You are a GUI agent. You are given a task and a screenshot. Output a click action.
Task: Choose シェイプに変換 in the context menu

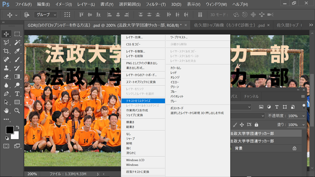[x=143, y=115]
